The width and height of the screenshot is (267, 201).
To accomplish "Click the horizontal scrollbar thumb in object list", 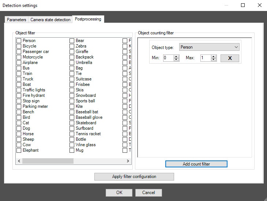I will coord(48,161).
